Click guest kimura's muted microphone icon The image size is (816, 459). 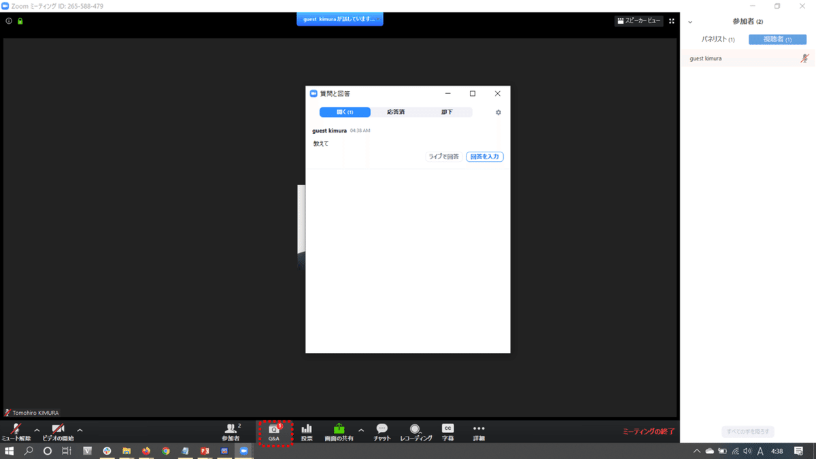pyautogui.click(x=804, y=58)
